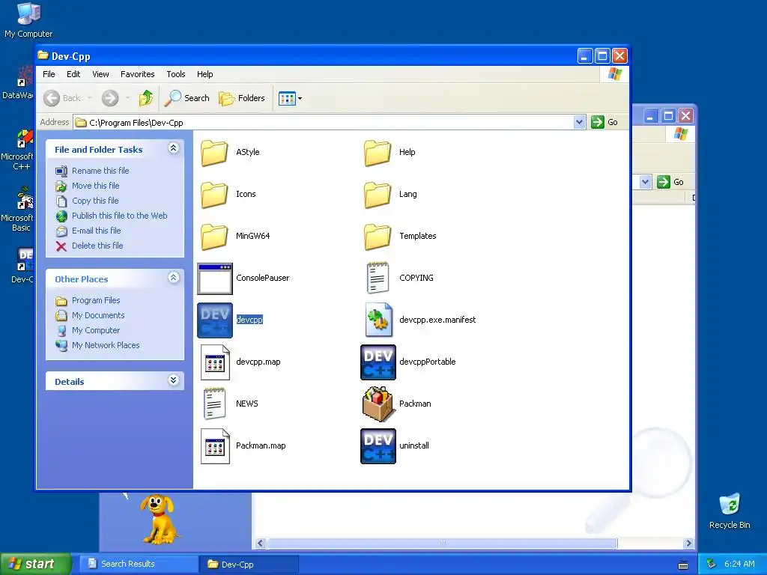Open the Forward history dropdown arrow
The height and width of the screenshot is (575, 767).
(127, 98)
